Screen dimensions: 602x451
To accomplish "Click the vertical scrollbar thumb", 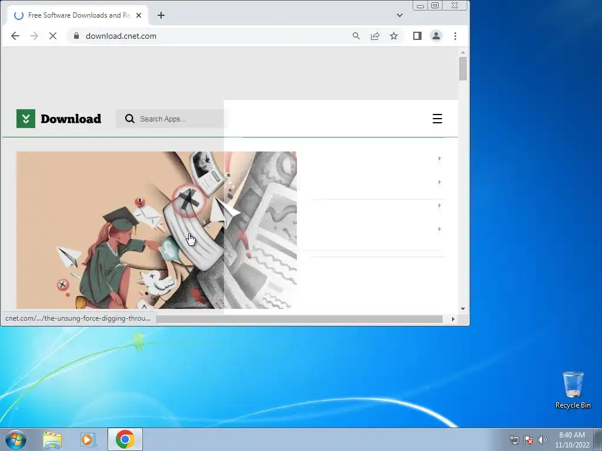I will [463, 69].
